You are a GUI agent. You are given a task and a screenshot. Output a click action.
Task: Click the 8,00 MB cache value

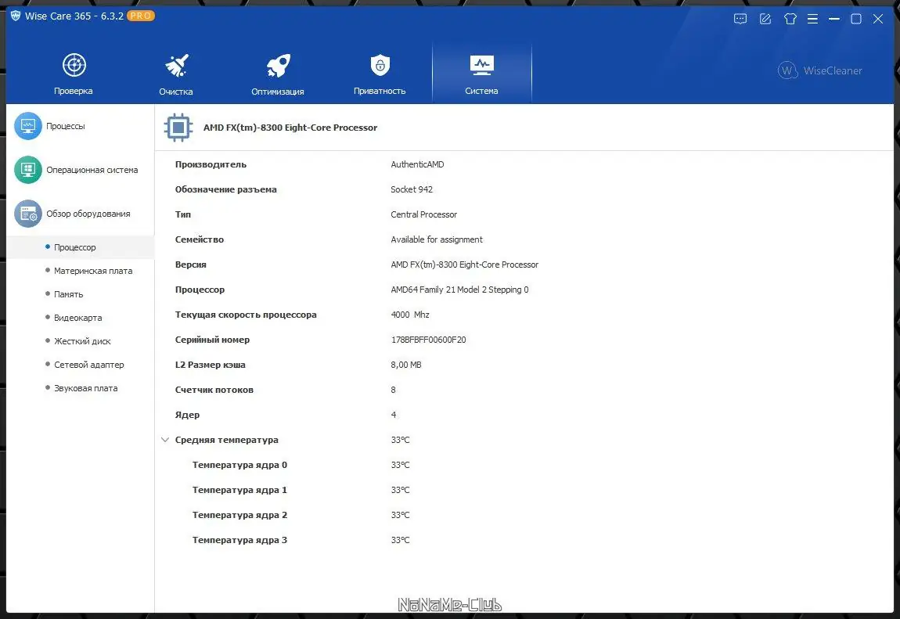coord(406,365)
